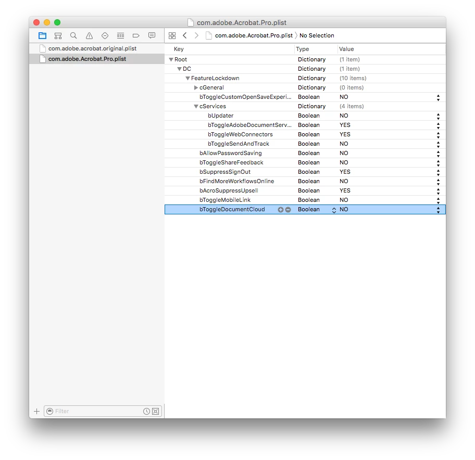Click minus icon on bToggleDocumentCloud row
Screen dimensions: 475x460
[288, 209]
